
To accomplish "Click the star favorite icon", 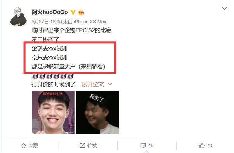I will [24, 145].
